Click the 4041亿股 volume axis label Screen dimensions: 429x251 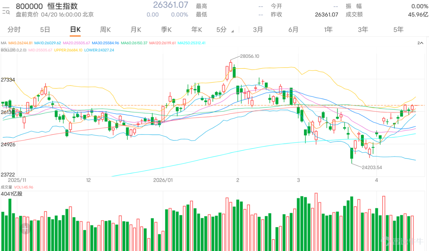pyautogui.click(x=12, y=194)
